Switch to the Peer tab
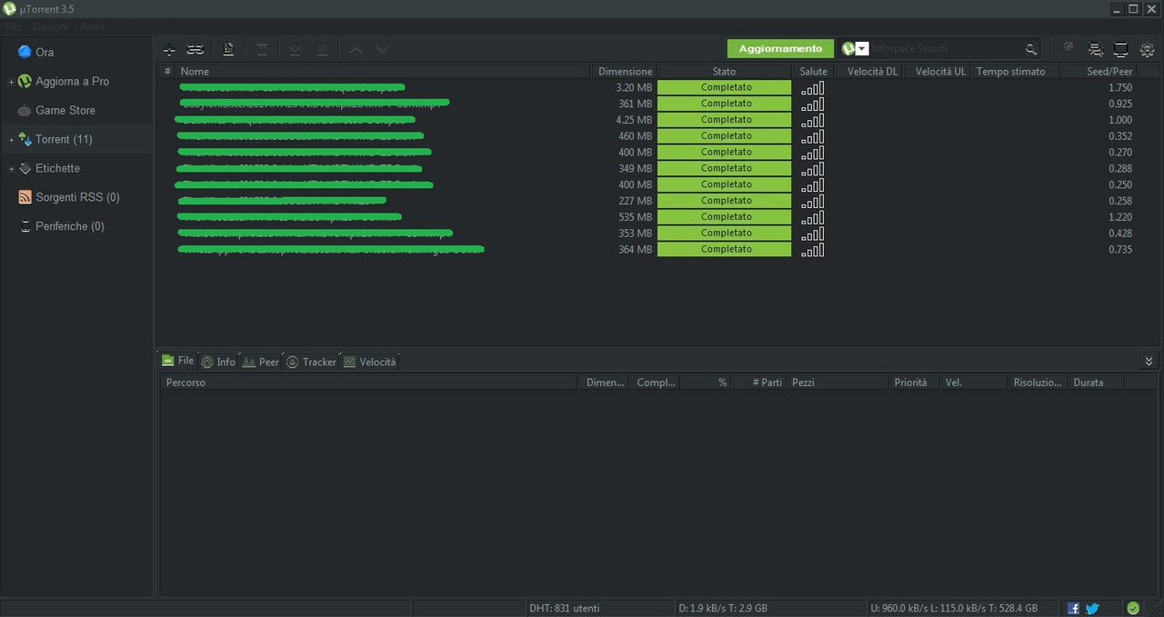The image size is (1164, 617). pyautogui.click(x=261, y=362)
